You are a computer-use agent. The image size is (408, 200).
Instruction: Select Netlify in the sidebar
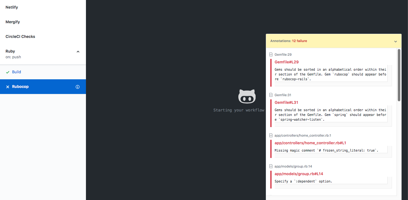click(12, 7)
